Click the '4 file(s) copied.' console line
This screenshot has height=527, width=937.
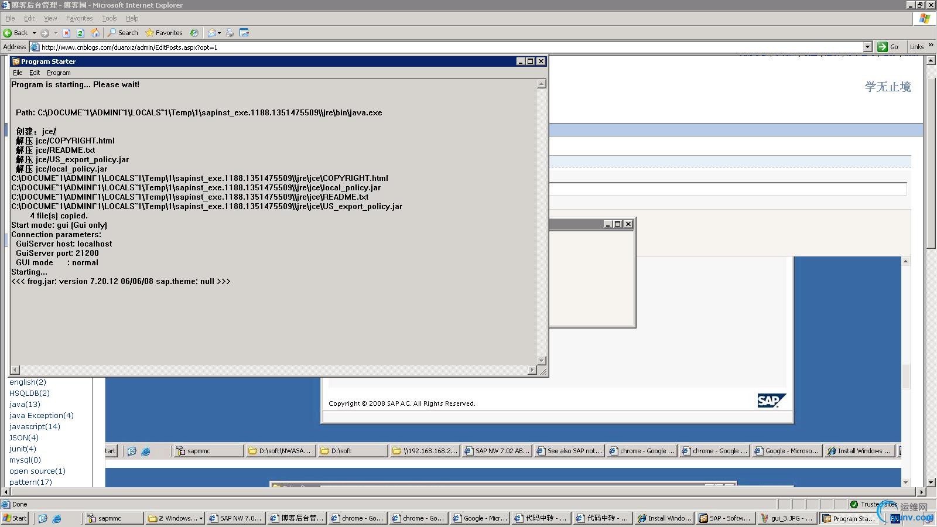click(x=59, y=215)
